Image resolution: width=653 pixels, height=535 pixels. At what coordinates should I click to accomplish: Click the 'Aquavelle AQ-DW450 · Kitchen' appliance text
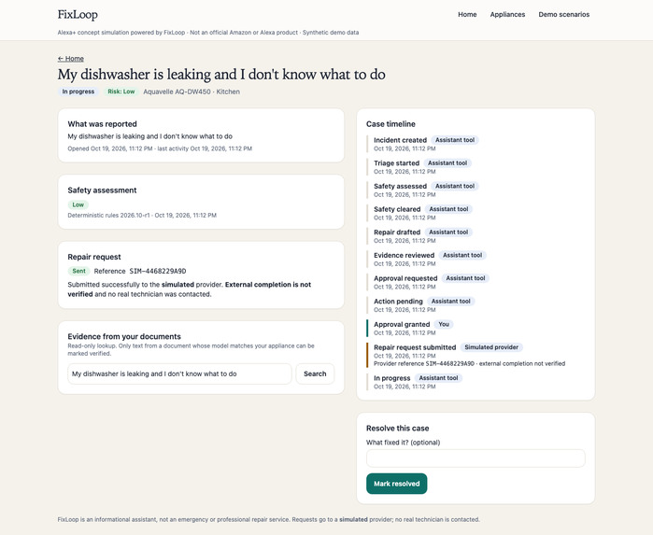(192, 92)
